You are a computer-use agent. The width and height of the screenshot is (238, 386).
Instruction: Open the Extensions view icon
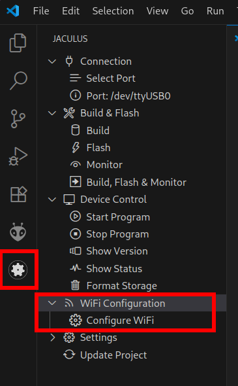pyautogui.click(x=18, y=194)
